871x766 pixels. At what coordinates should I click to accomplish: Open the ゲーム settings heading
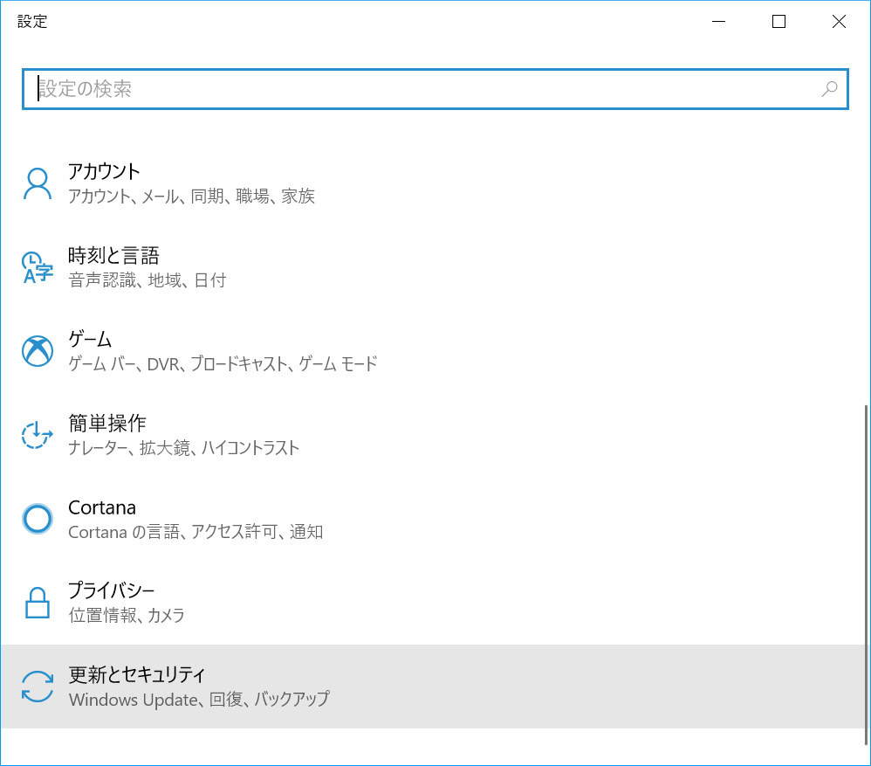coord(90,339)
